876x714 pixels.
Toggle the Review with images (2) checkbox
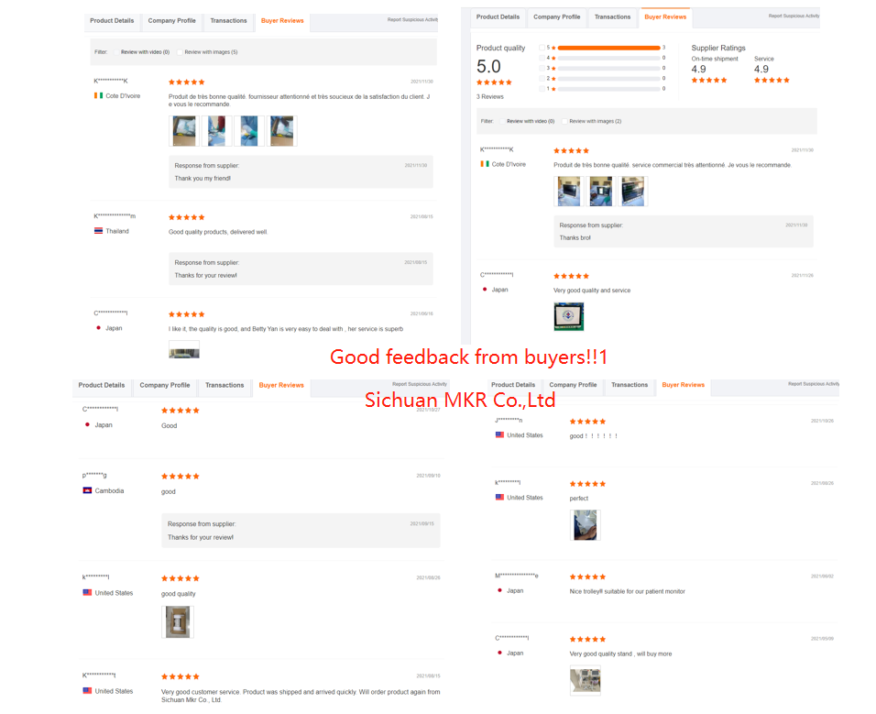564,121
